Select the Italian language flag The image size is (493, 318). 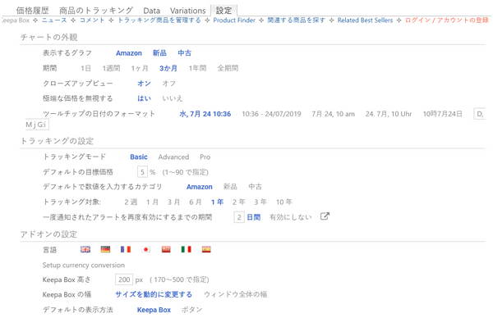(x=186, y=249)
